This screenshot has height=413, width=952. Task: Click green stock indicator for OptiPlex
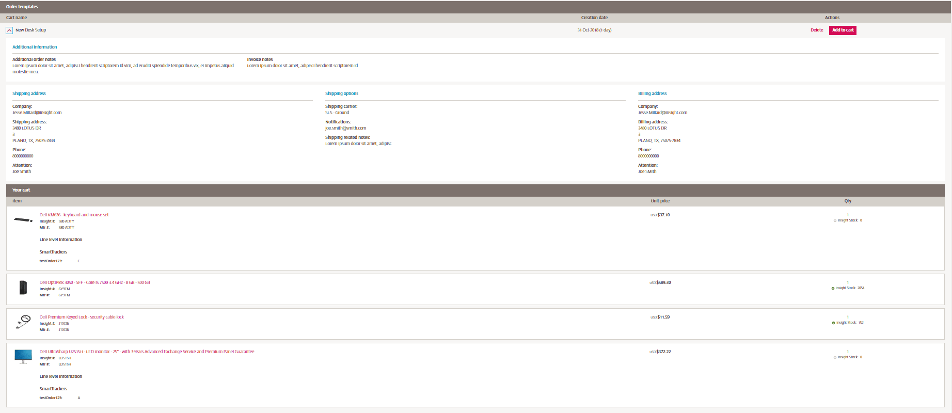[x=833, y=288]
